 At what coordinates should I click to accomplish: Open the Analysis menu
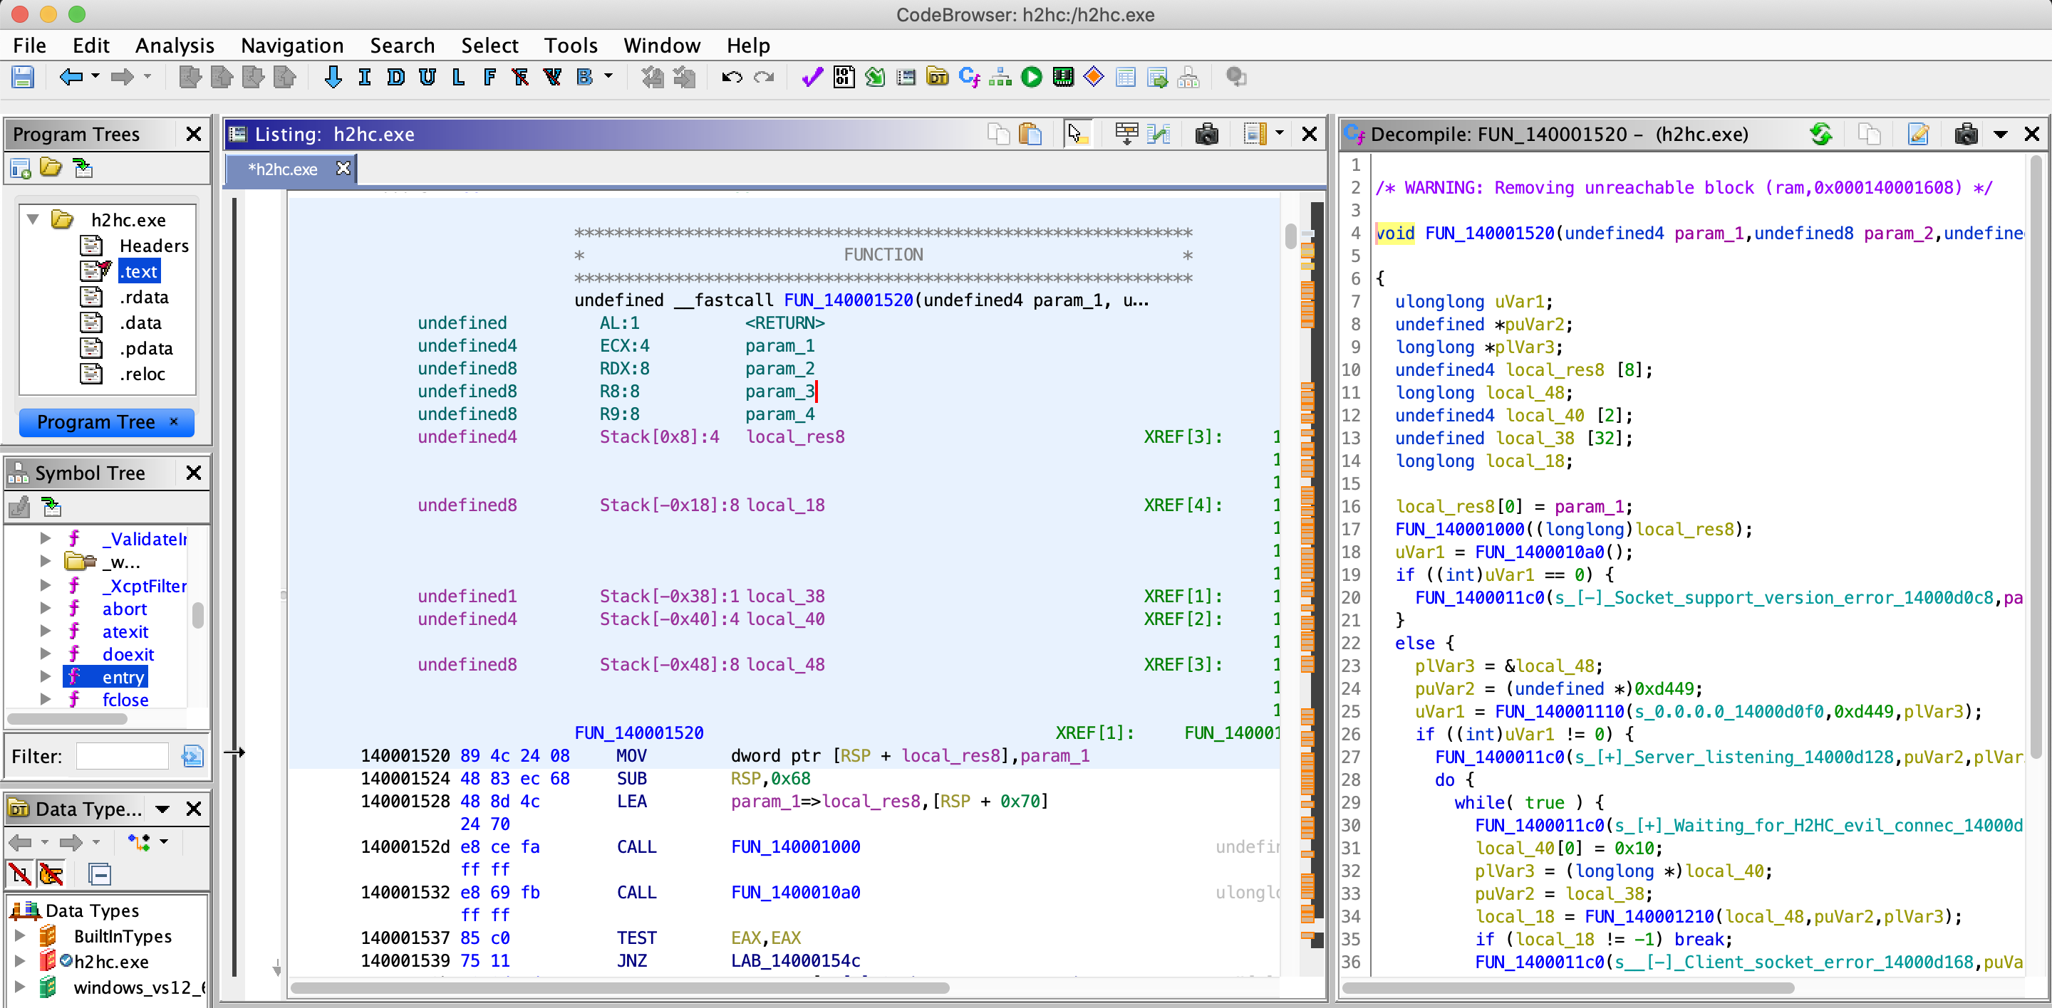tap(175, 46)
